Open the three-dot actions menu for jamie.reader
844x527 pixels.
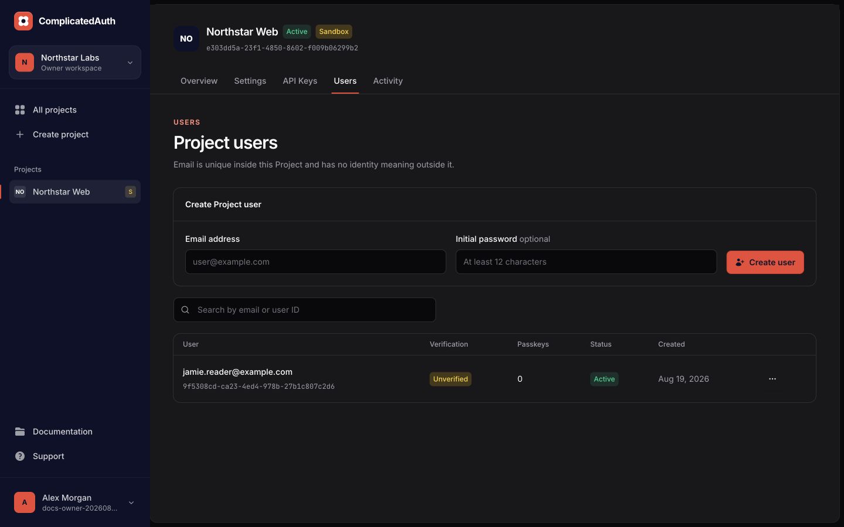click(x=772, y=379)
